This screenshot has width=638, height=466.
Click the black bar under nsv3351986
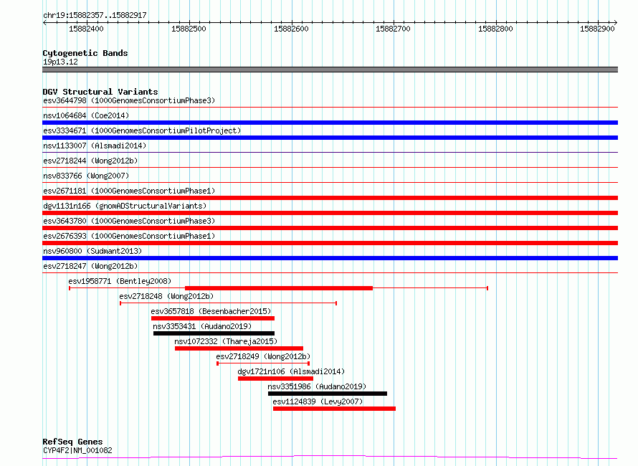[x=328, y=394]
